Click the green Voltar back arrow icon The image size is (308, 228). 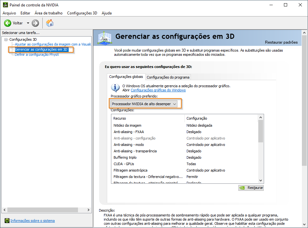8,23
